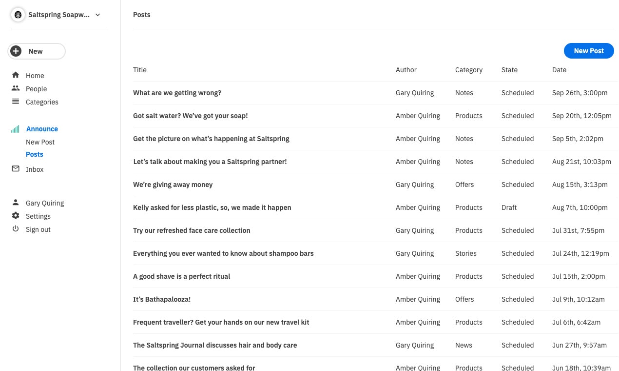
Task: Click the Categories list icon
Action: coord(16,102)
